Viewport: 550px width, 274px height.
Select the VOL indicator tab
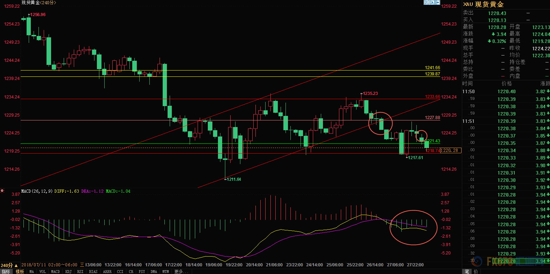point(43,272)
